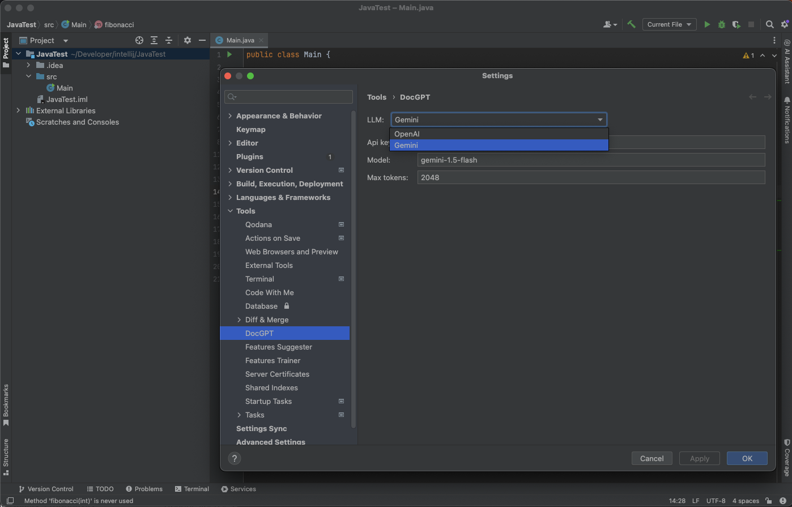The image size is (792, 507).
Task: Open the code-with-me user icon menu
Action: [610, 24]
